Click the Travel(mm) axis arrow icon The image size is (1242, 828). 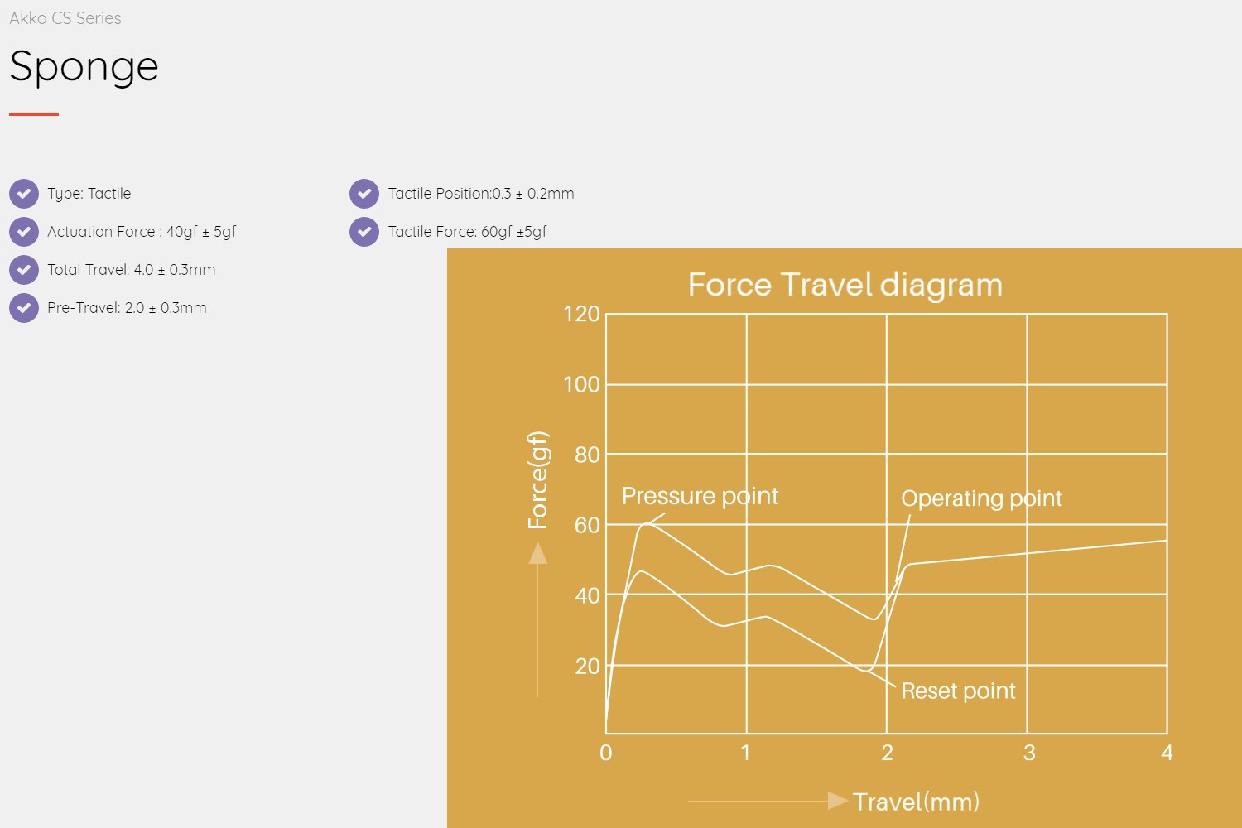point(837,800)
